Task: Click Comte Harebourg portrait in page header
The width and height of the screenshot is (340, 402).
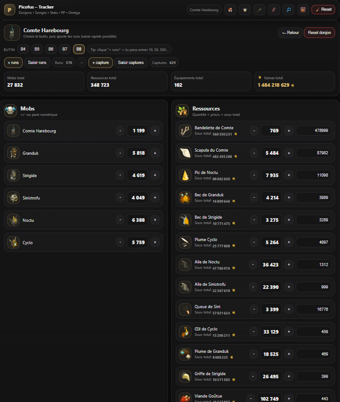Action: click(x=12, y=33)
